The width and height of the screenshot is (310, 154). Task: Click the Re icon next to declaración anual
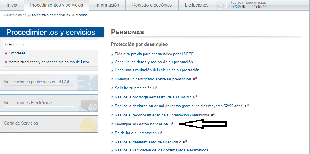click(x=247, y=106)
